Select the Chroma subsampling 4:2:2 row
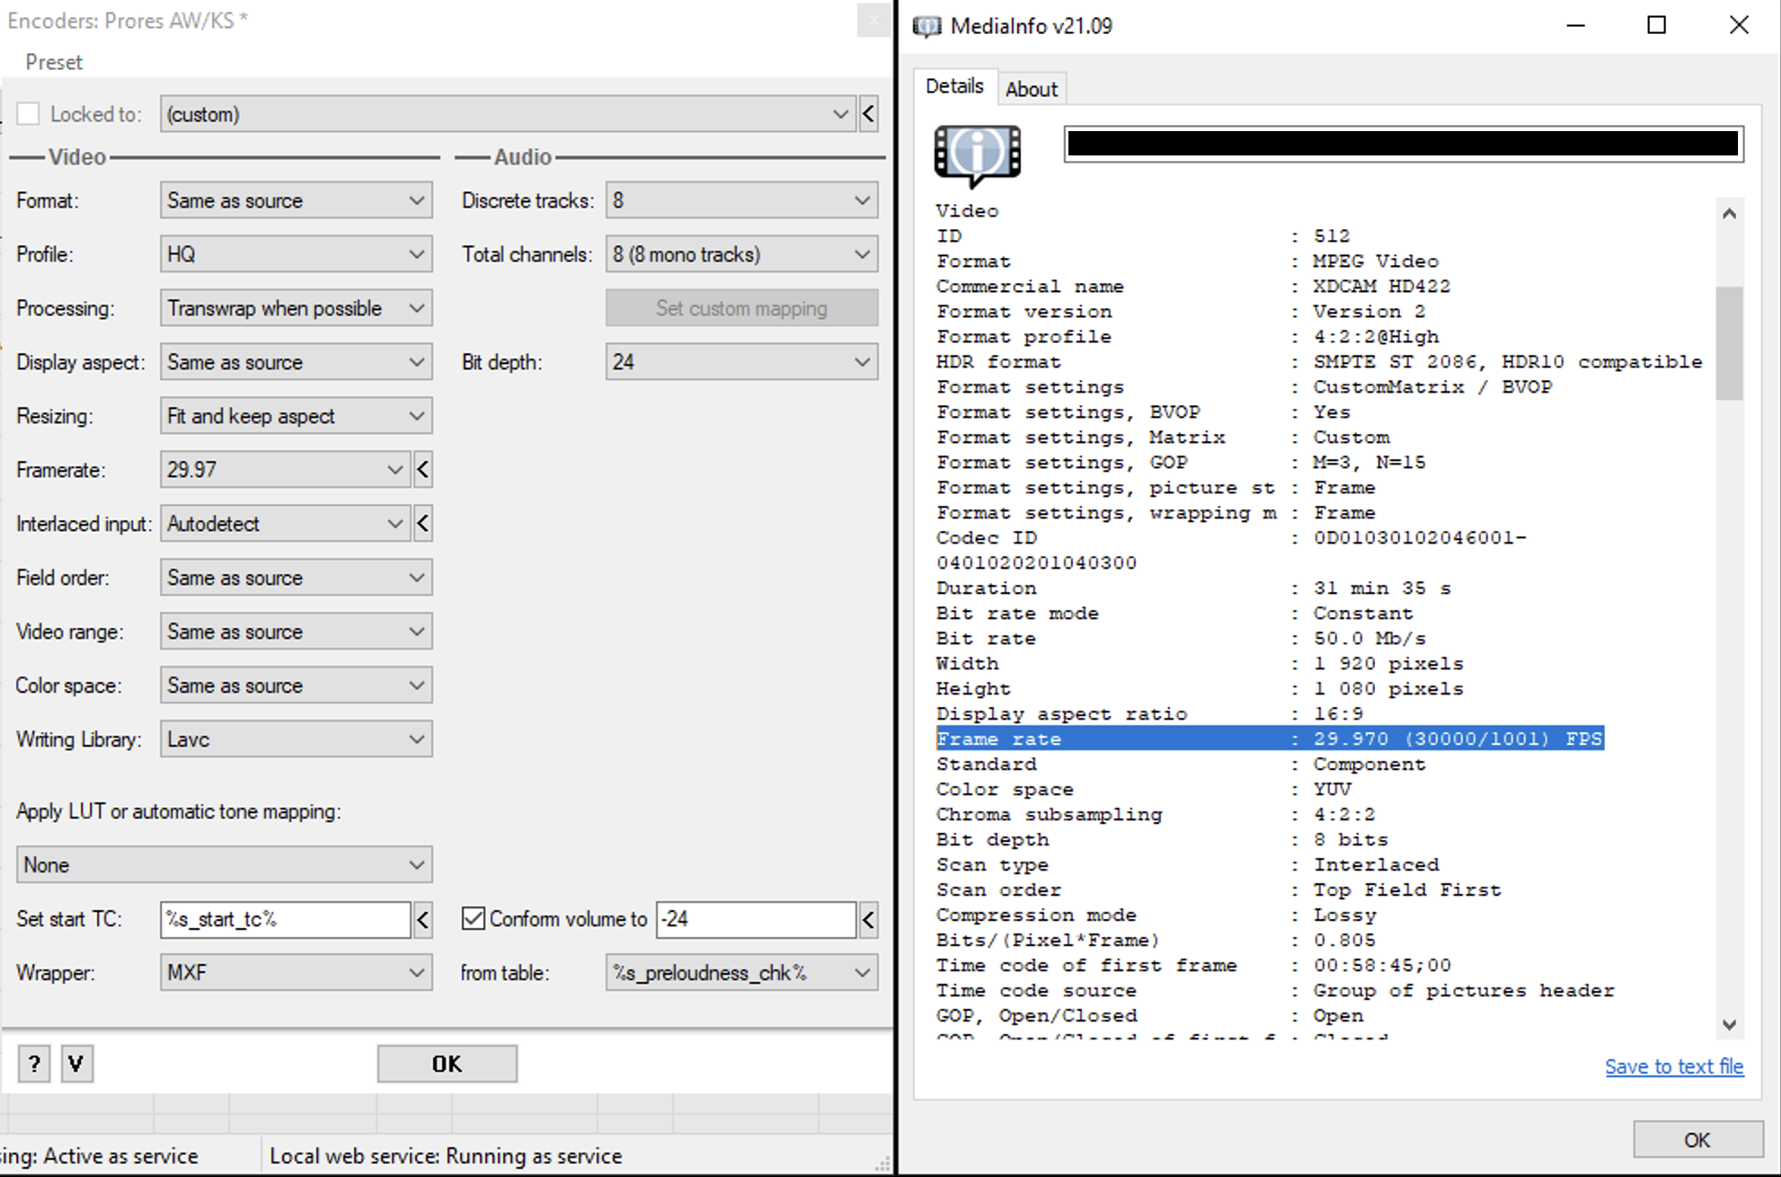Image resolution: width=1781 pixels, height=1177 pixels. (1156, 814)
